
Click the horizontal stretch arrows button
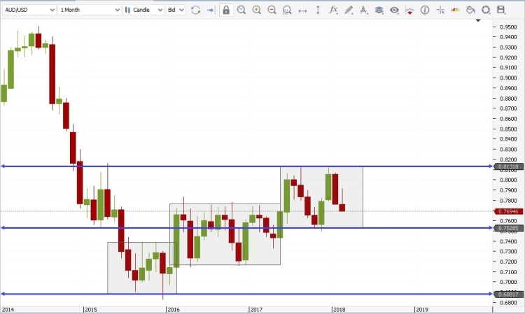(302, 10)
